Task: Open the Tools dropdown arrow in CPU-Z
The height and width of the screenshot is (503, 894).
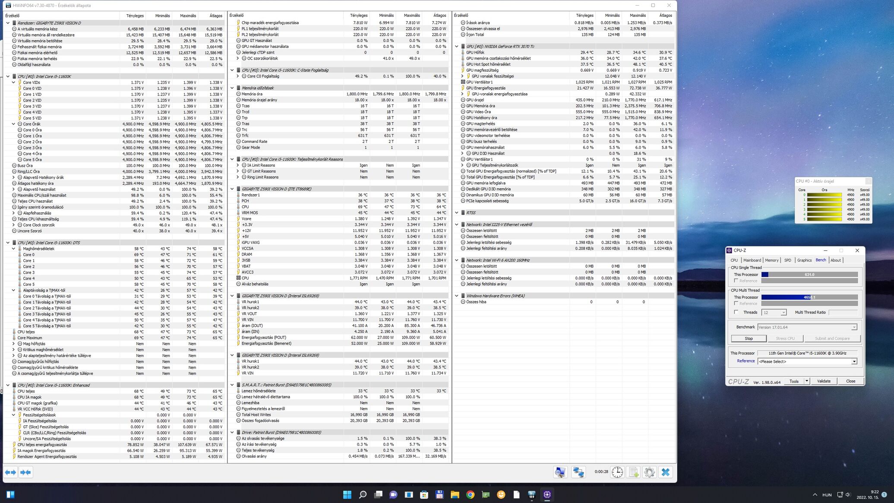Action: coord(806,381)
